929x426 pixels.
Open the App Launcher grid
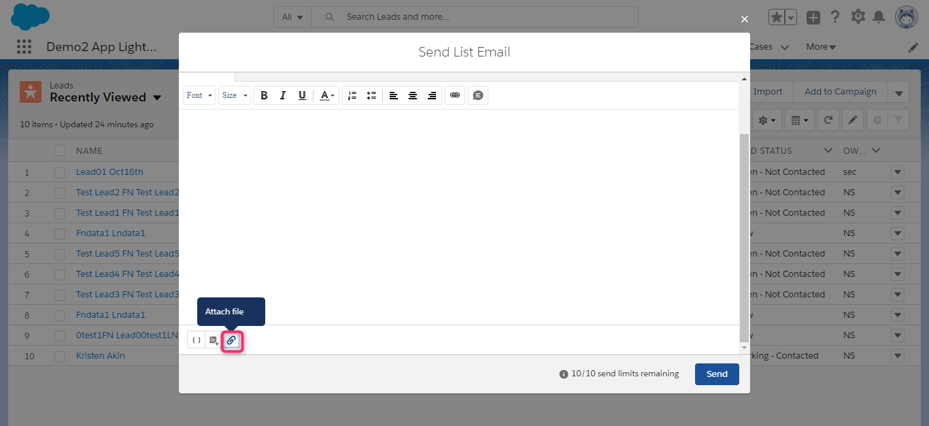pos(24,47)
